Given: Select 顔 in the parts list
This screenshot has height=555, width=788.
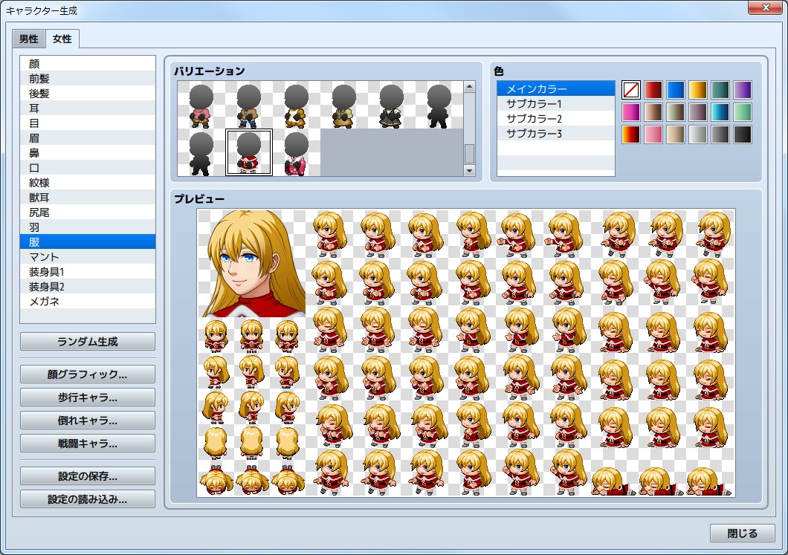Looking at the screenshot, I should pyautogui.click(x=88, y=64).
